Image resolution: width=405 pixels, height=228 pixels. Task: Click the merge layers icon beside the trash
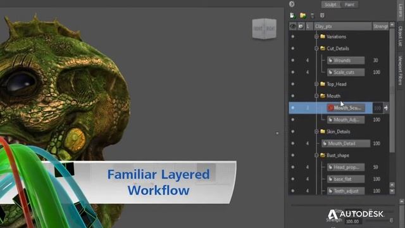(x=322, y=16)
